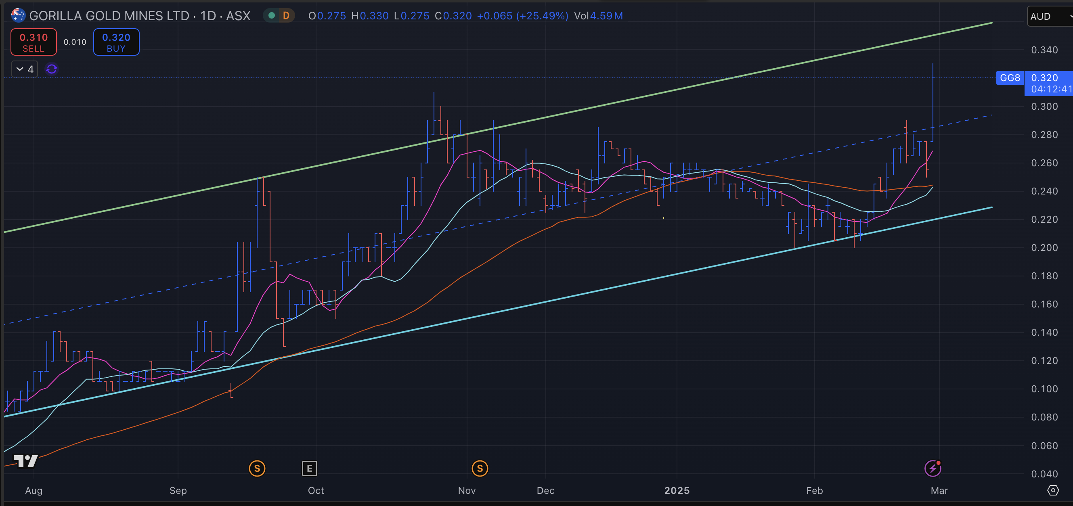The width and height of the screenshot is (1073, 506).
Task: Click the 04:12:41 countdown timer label
Action: pyautogui.click(x=1051, y=89)
